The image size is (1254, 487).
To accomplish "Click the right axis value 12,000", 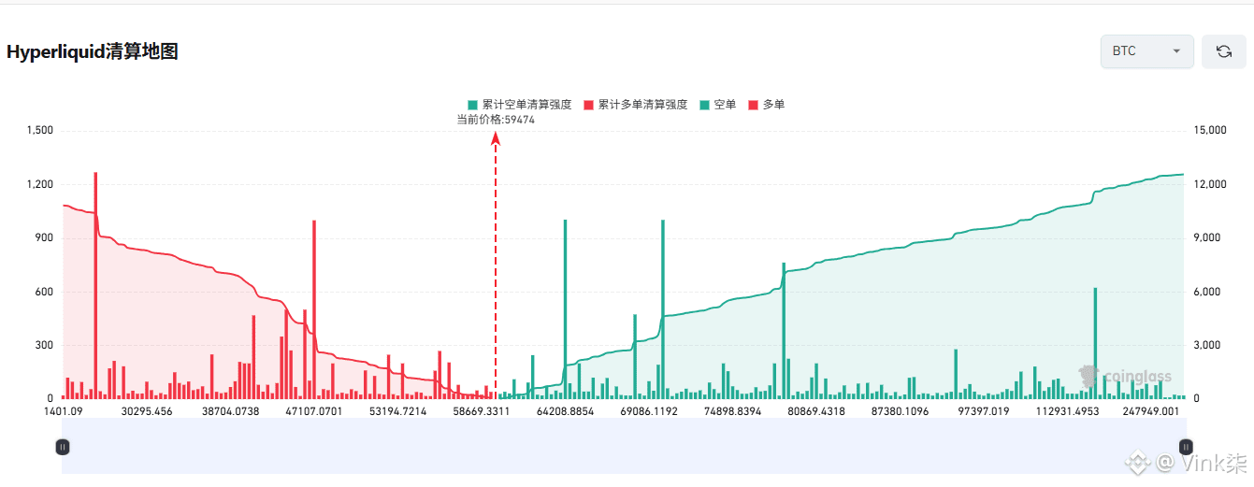I will [1211, 184].
